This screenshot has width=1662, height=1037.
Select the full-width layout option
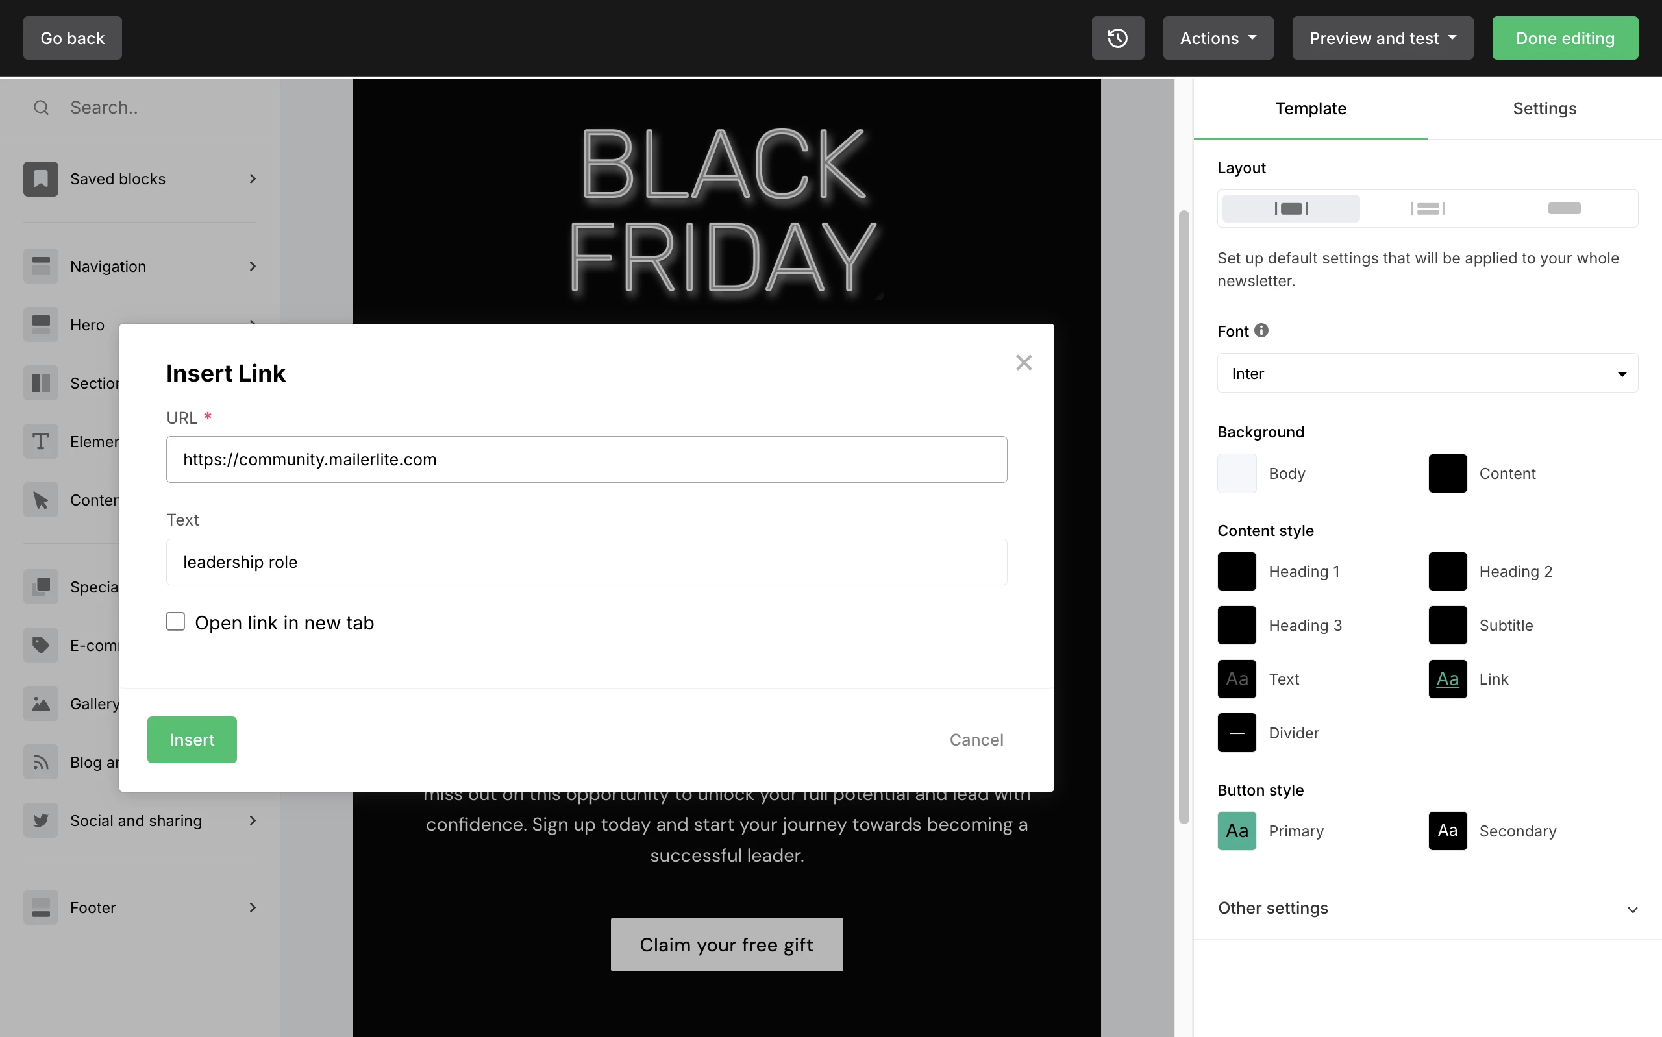click(1564, 208)
